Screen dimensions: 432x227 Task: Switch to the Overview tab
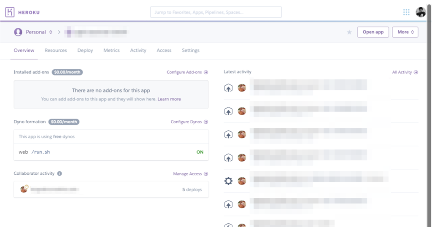24,50
